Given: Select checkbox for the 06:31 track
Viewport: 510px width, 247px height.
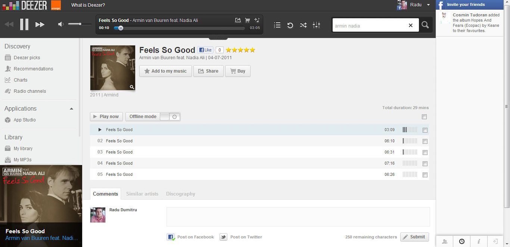Looking at the screenshot, I should coord(425,152).
